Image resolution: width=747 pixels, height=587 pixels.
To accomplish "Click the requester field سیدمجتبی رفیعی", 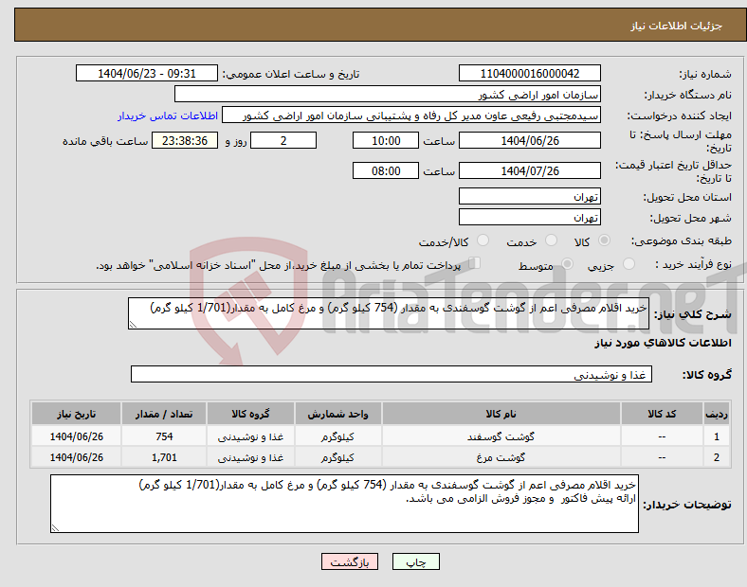I will click(x=411, y=116).
